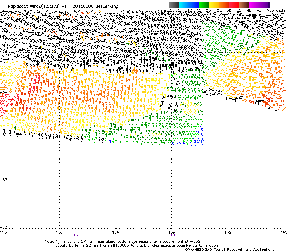This screenshot has width=287, height=252.
Task: Click the longitude label '162'
Action: coord(228,232)
